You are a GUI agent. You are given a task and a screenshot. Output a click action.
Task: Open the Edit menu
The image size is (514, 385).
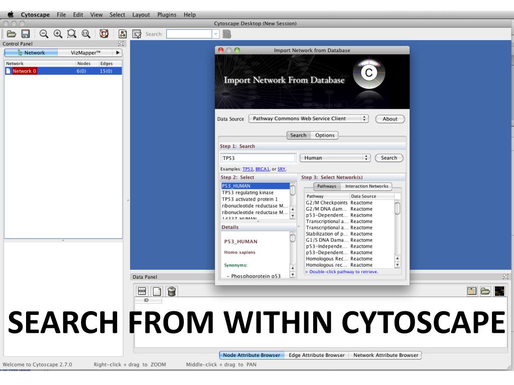[x=78, y=15]
